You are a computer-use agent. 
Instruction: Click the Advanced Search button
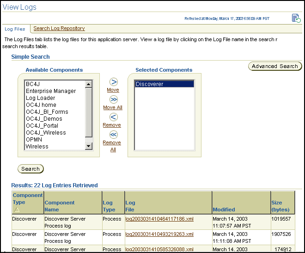(x=275, y=66)
